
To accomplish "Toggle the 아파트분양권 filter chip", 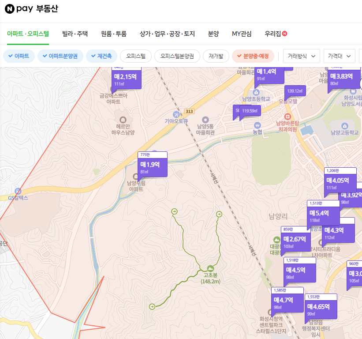I will pyautogui.click(x=60, y=56).
